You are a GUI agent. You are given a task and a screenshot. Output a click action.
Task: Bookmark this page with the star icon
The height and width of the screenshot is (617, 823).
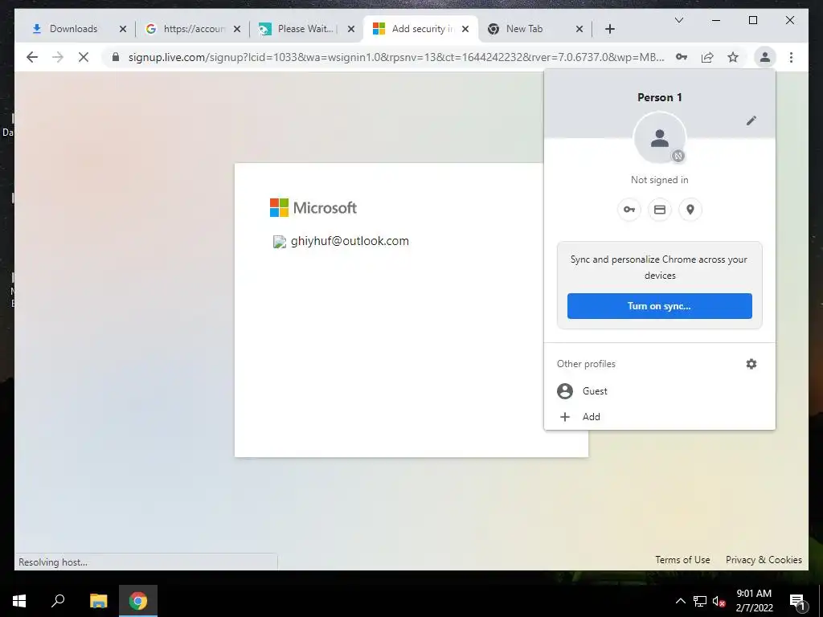pos(733,57)
